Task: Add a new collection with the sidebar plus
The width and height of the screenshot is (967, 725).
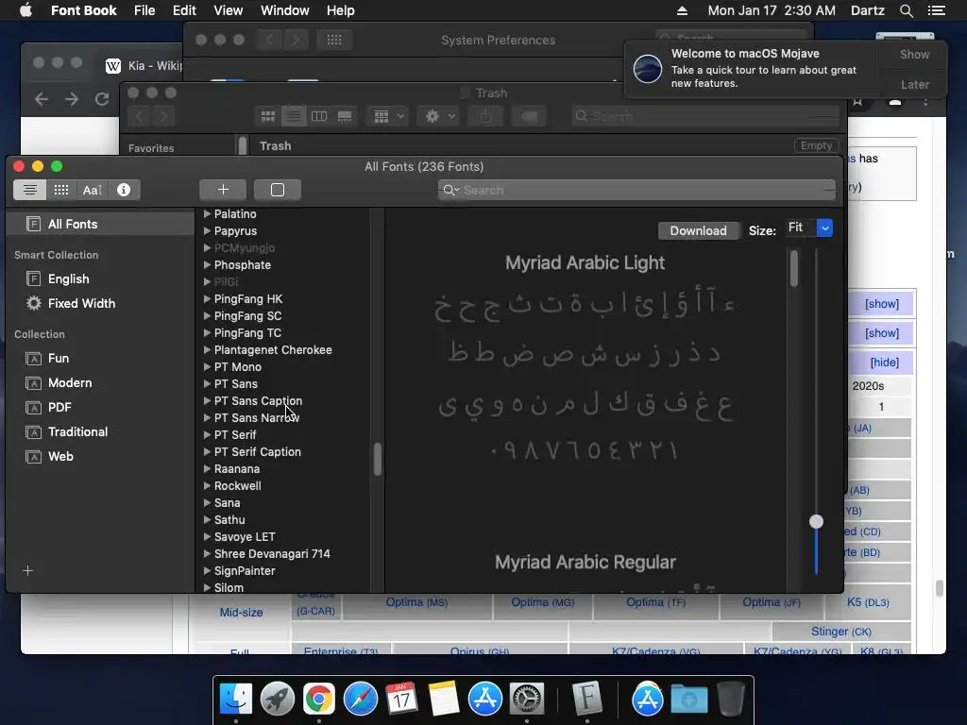Action: [27, 570]
